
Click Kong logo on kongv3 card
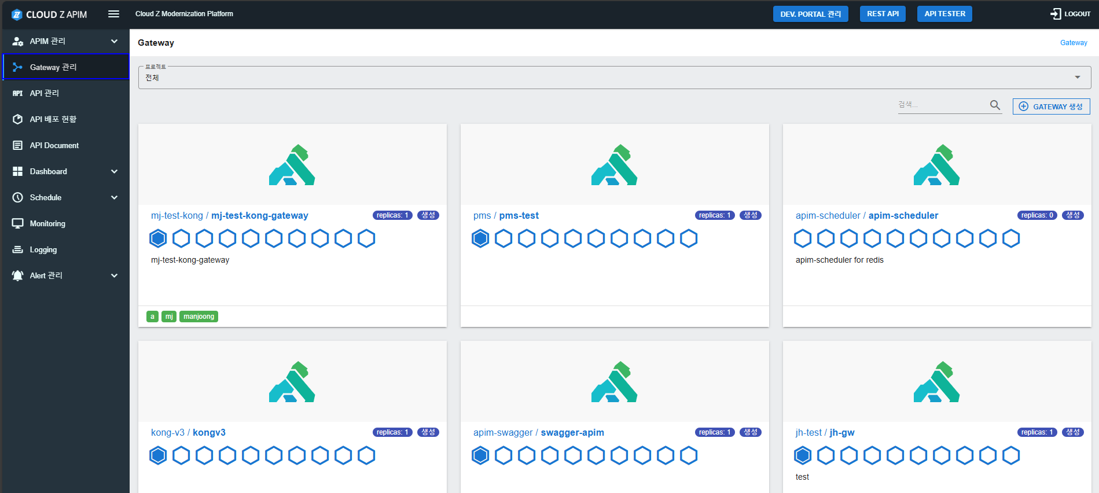[x=292, y=382]
